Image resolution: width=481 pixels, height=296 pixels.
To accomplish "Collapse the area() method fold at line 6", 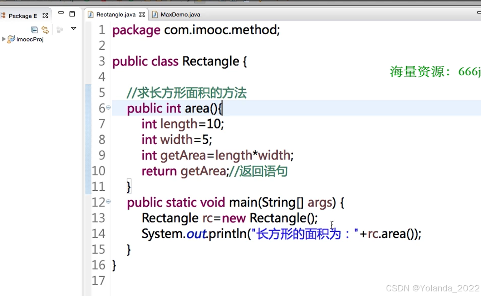I will [108, 107].
